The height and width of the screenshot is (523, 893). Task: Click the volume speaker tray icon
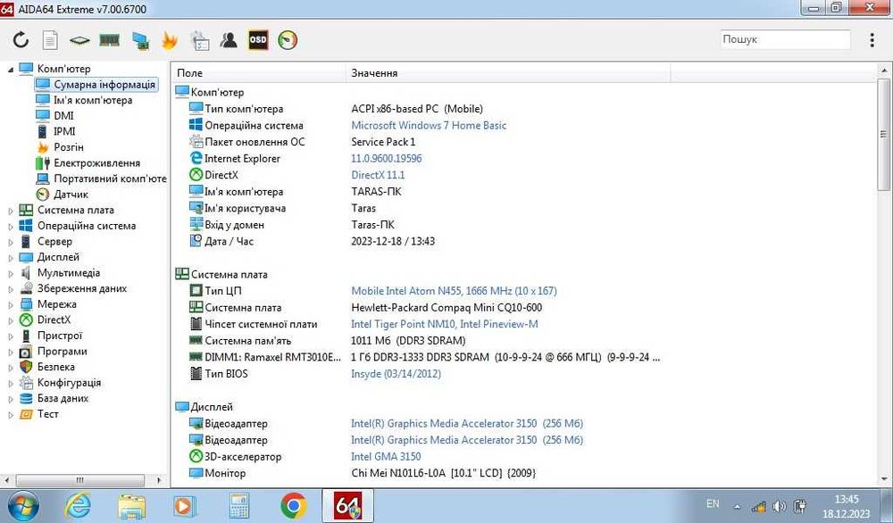coord(780,506)
